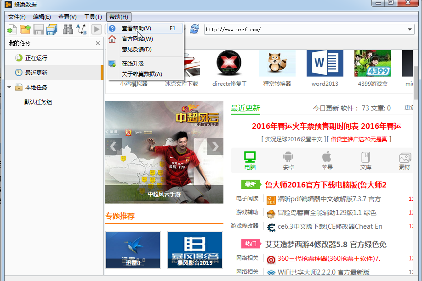Click the binoculars find icon
Screen dimensions: 422x281
(68, 29)
